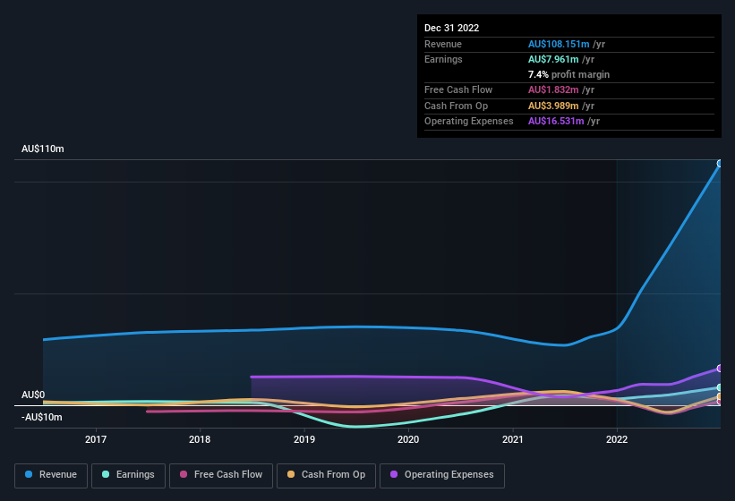Click the AU$108.151m revenue value

tap(559, 44)
